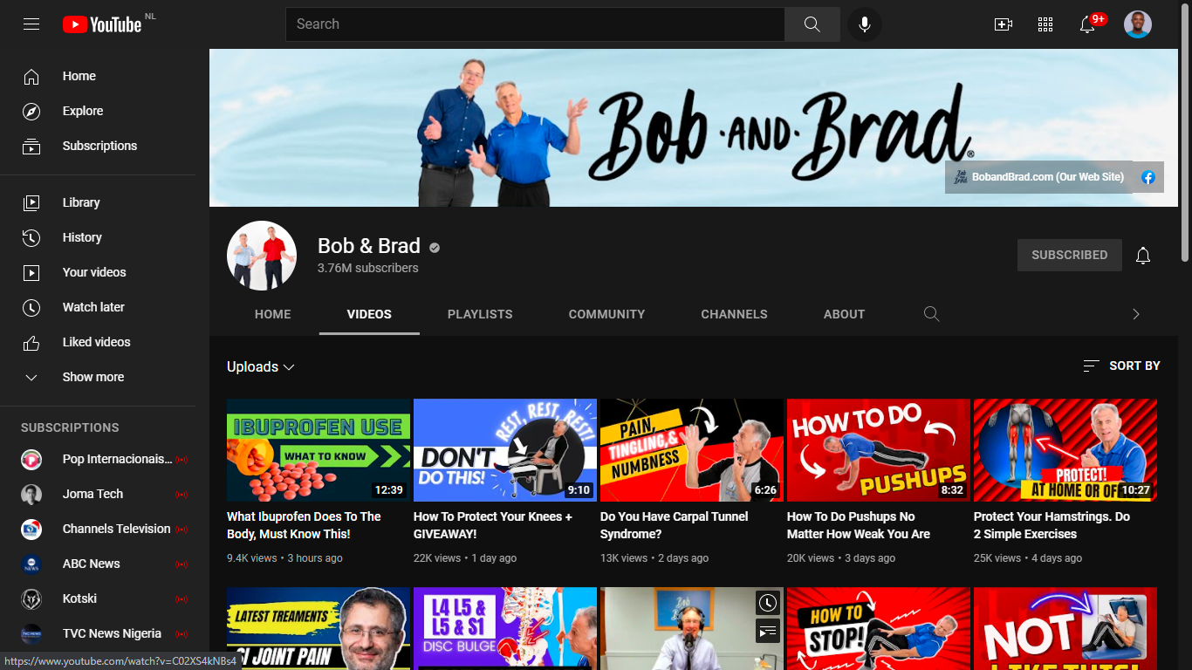Open the Channels Television subscription
Image resolution: width=1192 pixels, height=670 pixels.
click(x=105, y=529)
